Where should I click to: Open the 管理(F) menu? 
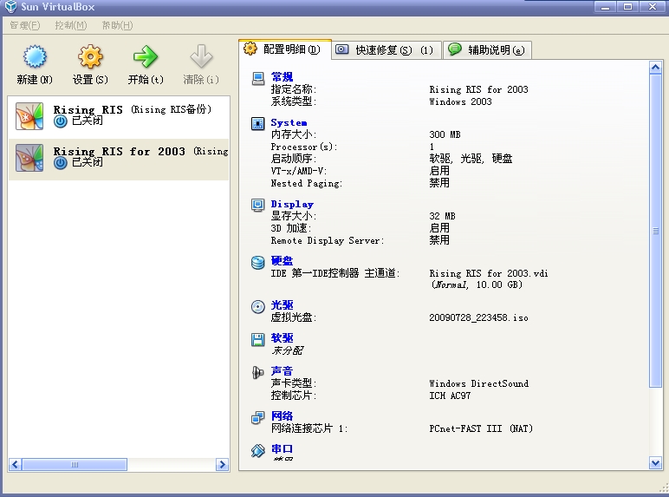coord(25,25)
